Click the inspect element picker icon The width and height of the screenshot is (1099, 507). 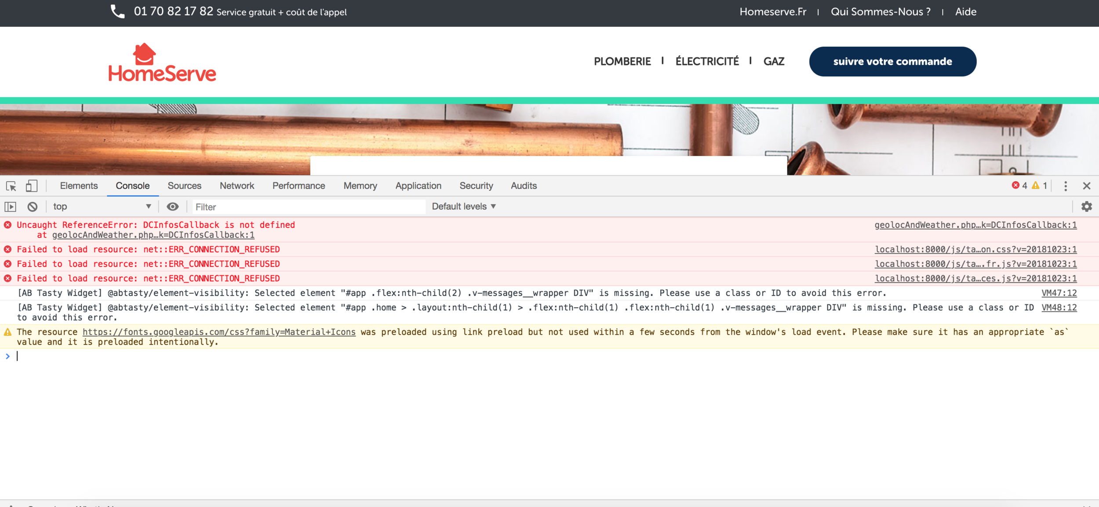11,186
